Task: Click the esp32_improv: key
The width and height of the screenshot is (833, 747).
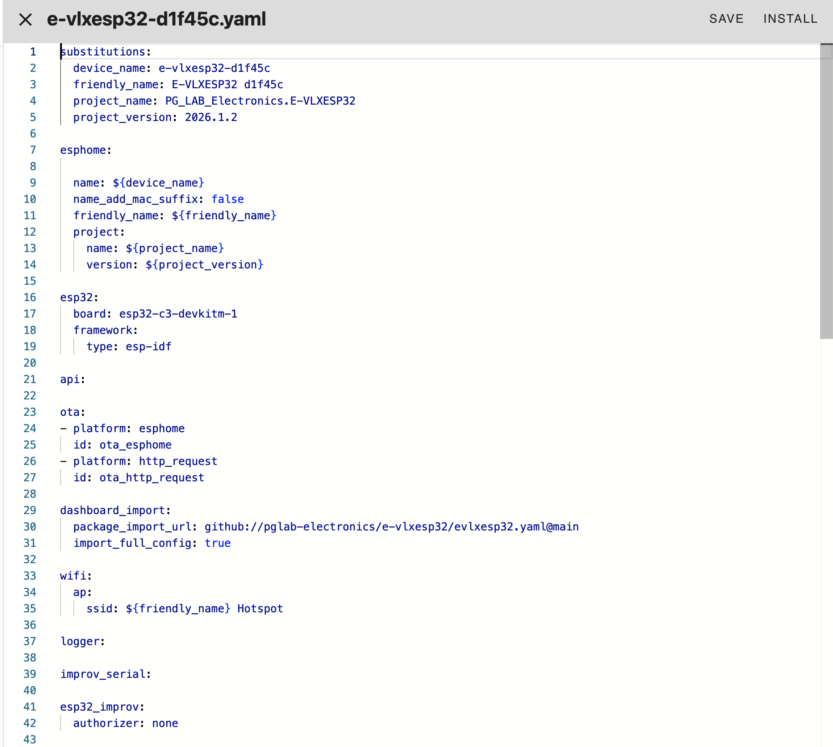Action: [x=102, y=707]
